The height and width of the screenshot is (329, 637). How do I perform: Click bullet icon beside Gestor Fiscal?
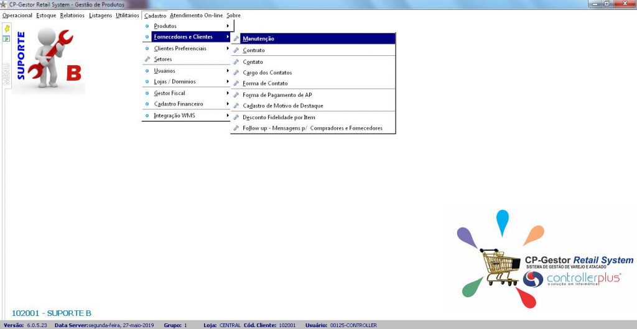(x=147, y=92)
